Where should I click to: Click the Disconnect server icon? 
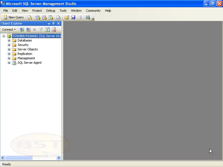[28, 30]
